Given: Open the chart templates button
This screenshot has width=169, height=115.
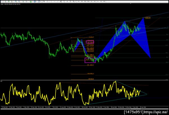Looking at the screenshot, I should tap(39, 1).
